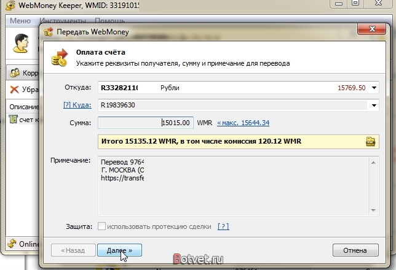This screenshot has height=270, width=396.
Task: Click the «Назад button
Action: click(x=73, y=250)
